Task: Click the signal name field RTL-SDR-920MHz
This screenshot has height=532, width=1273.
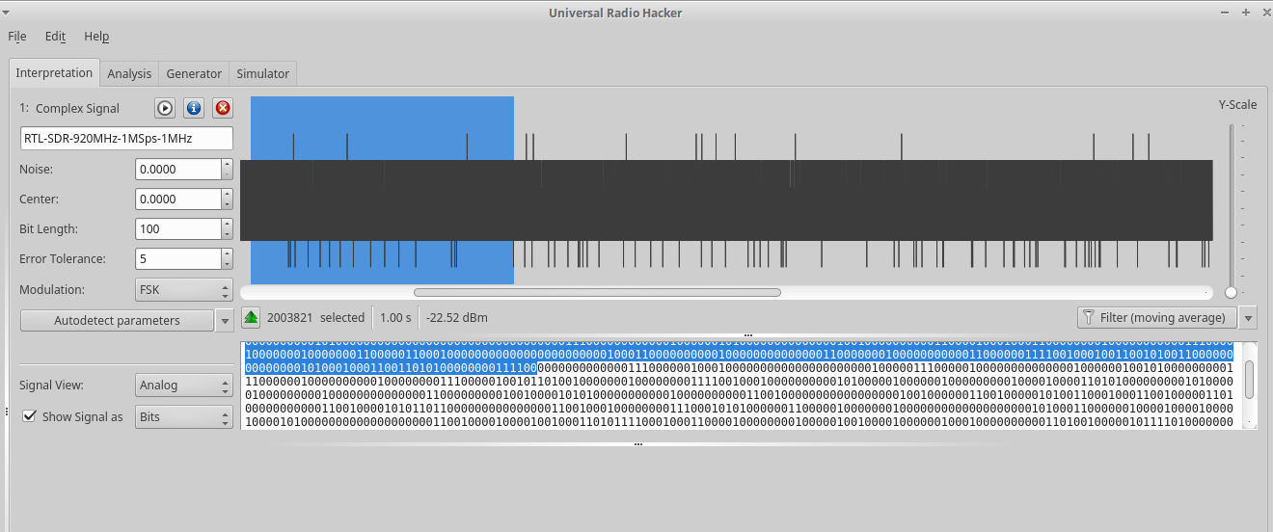Action: point(127,139)
